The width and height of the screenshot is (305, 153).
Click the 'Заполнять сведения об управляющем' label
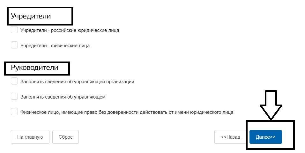[x=63, y=97]
